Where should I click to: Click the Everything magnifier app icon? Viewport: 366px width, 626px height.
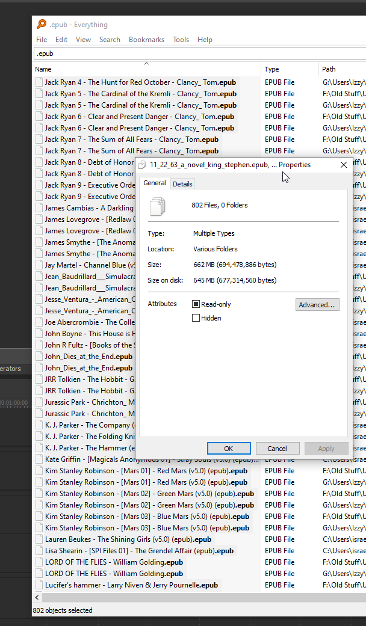point(41,24)
